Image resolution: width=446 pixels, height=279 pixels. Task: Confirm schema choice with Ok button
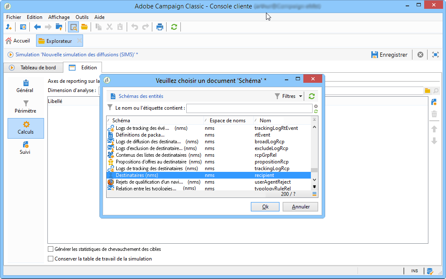pos(265,207)
